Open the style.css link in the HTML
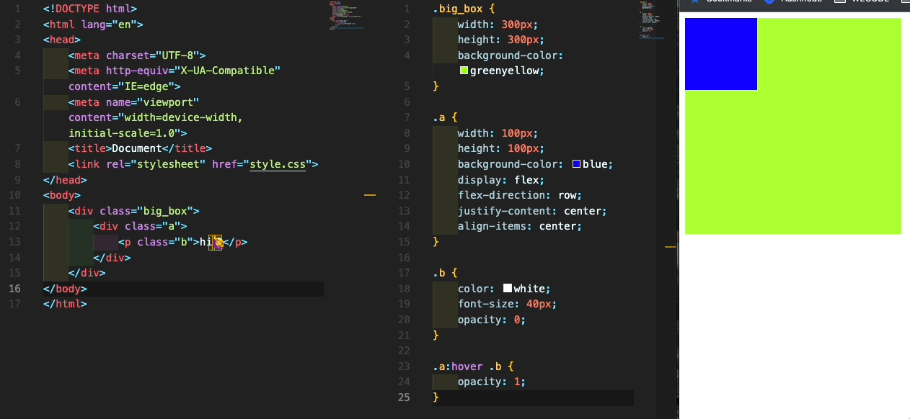The width and height of the screenshot is (910, 419). pos(278,164)
